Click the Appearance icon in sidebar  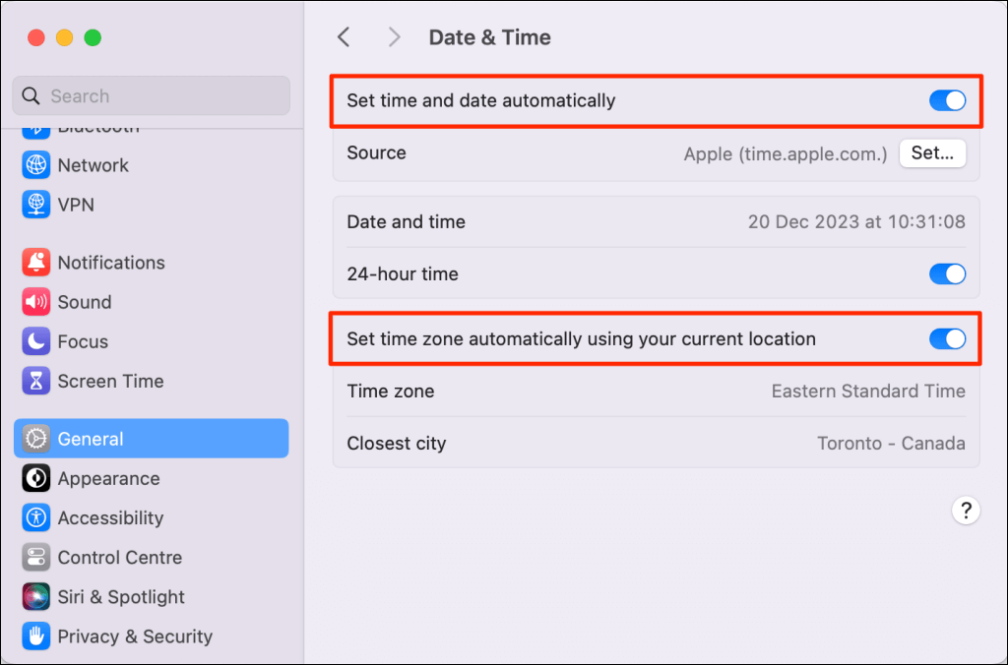(36, 479)
